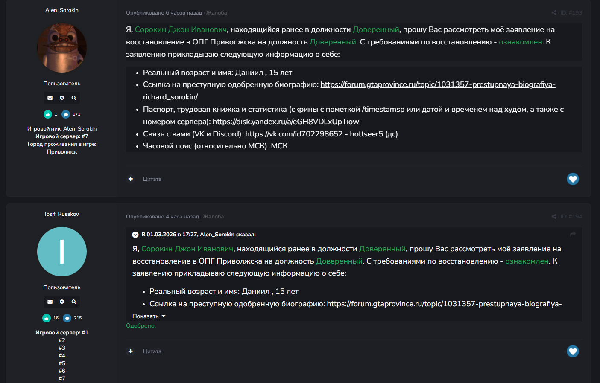
Task: Click the envelope message icon under Iosif_Rusakov
Action: coord(50,302)
